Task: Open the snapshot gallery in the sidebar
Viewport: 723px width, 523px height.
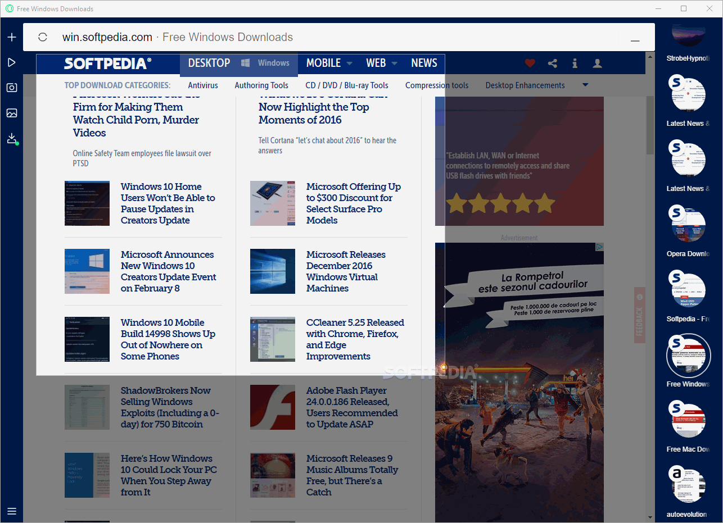Action: click(x=12, y=113)
